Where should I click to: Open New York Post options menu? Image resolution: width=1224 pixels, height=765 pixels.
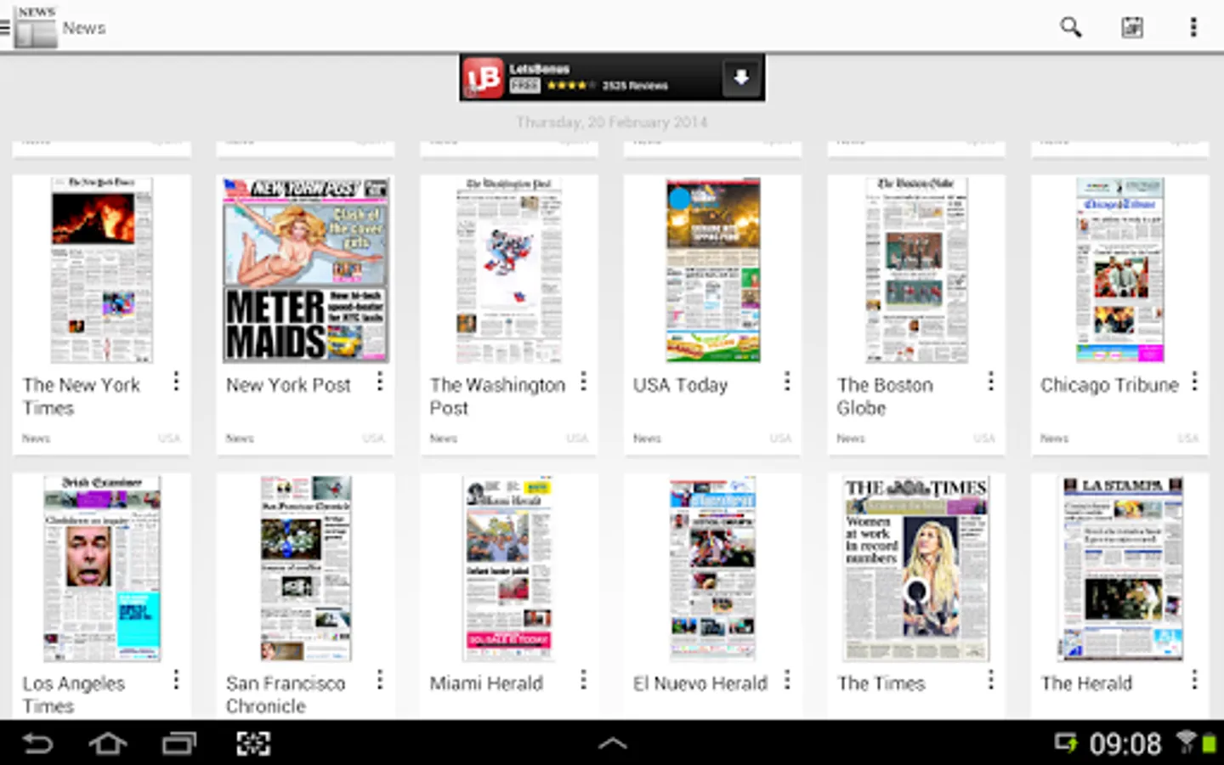point(380,382)
